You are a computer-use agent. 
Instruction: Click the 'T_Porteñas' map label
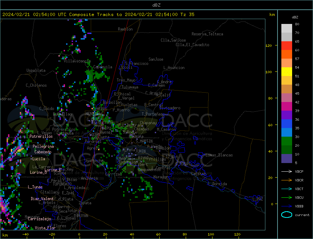pos(152,114)
